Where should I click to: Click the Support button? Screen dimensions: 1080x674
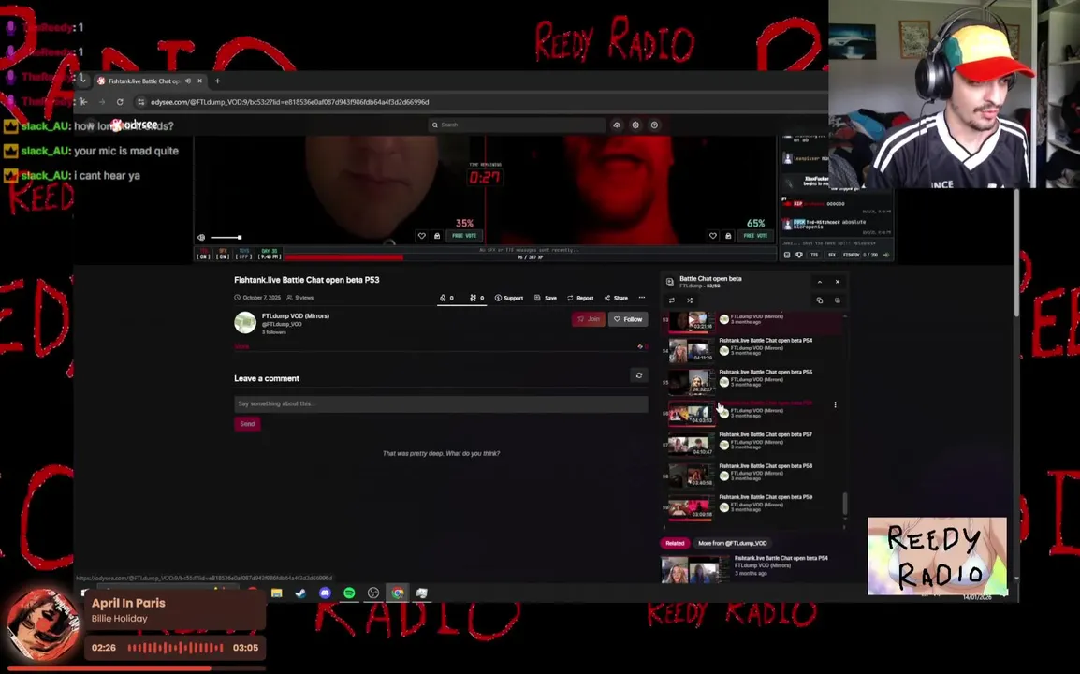pyautogui.click(x=509, y=298)
